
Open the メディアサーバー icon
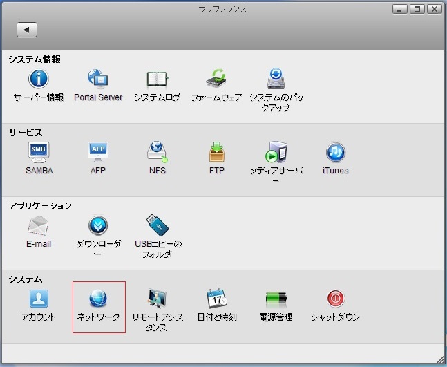point(276,151)
